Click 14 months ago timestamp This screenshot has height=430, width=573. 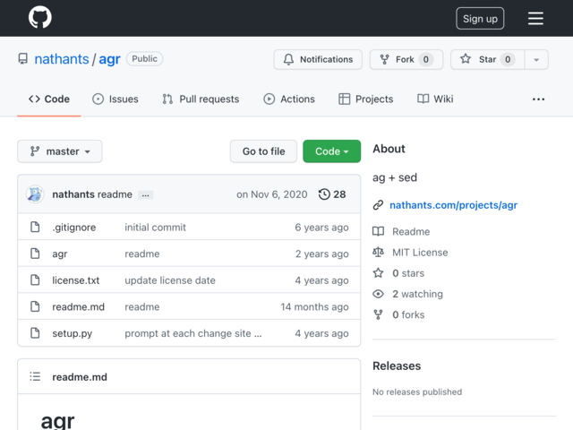314,306
